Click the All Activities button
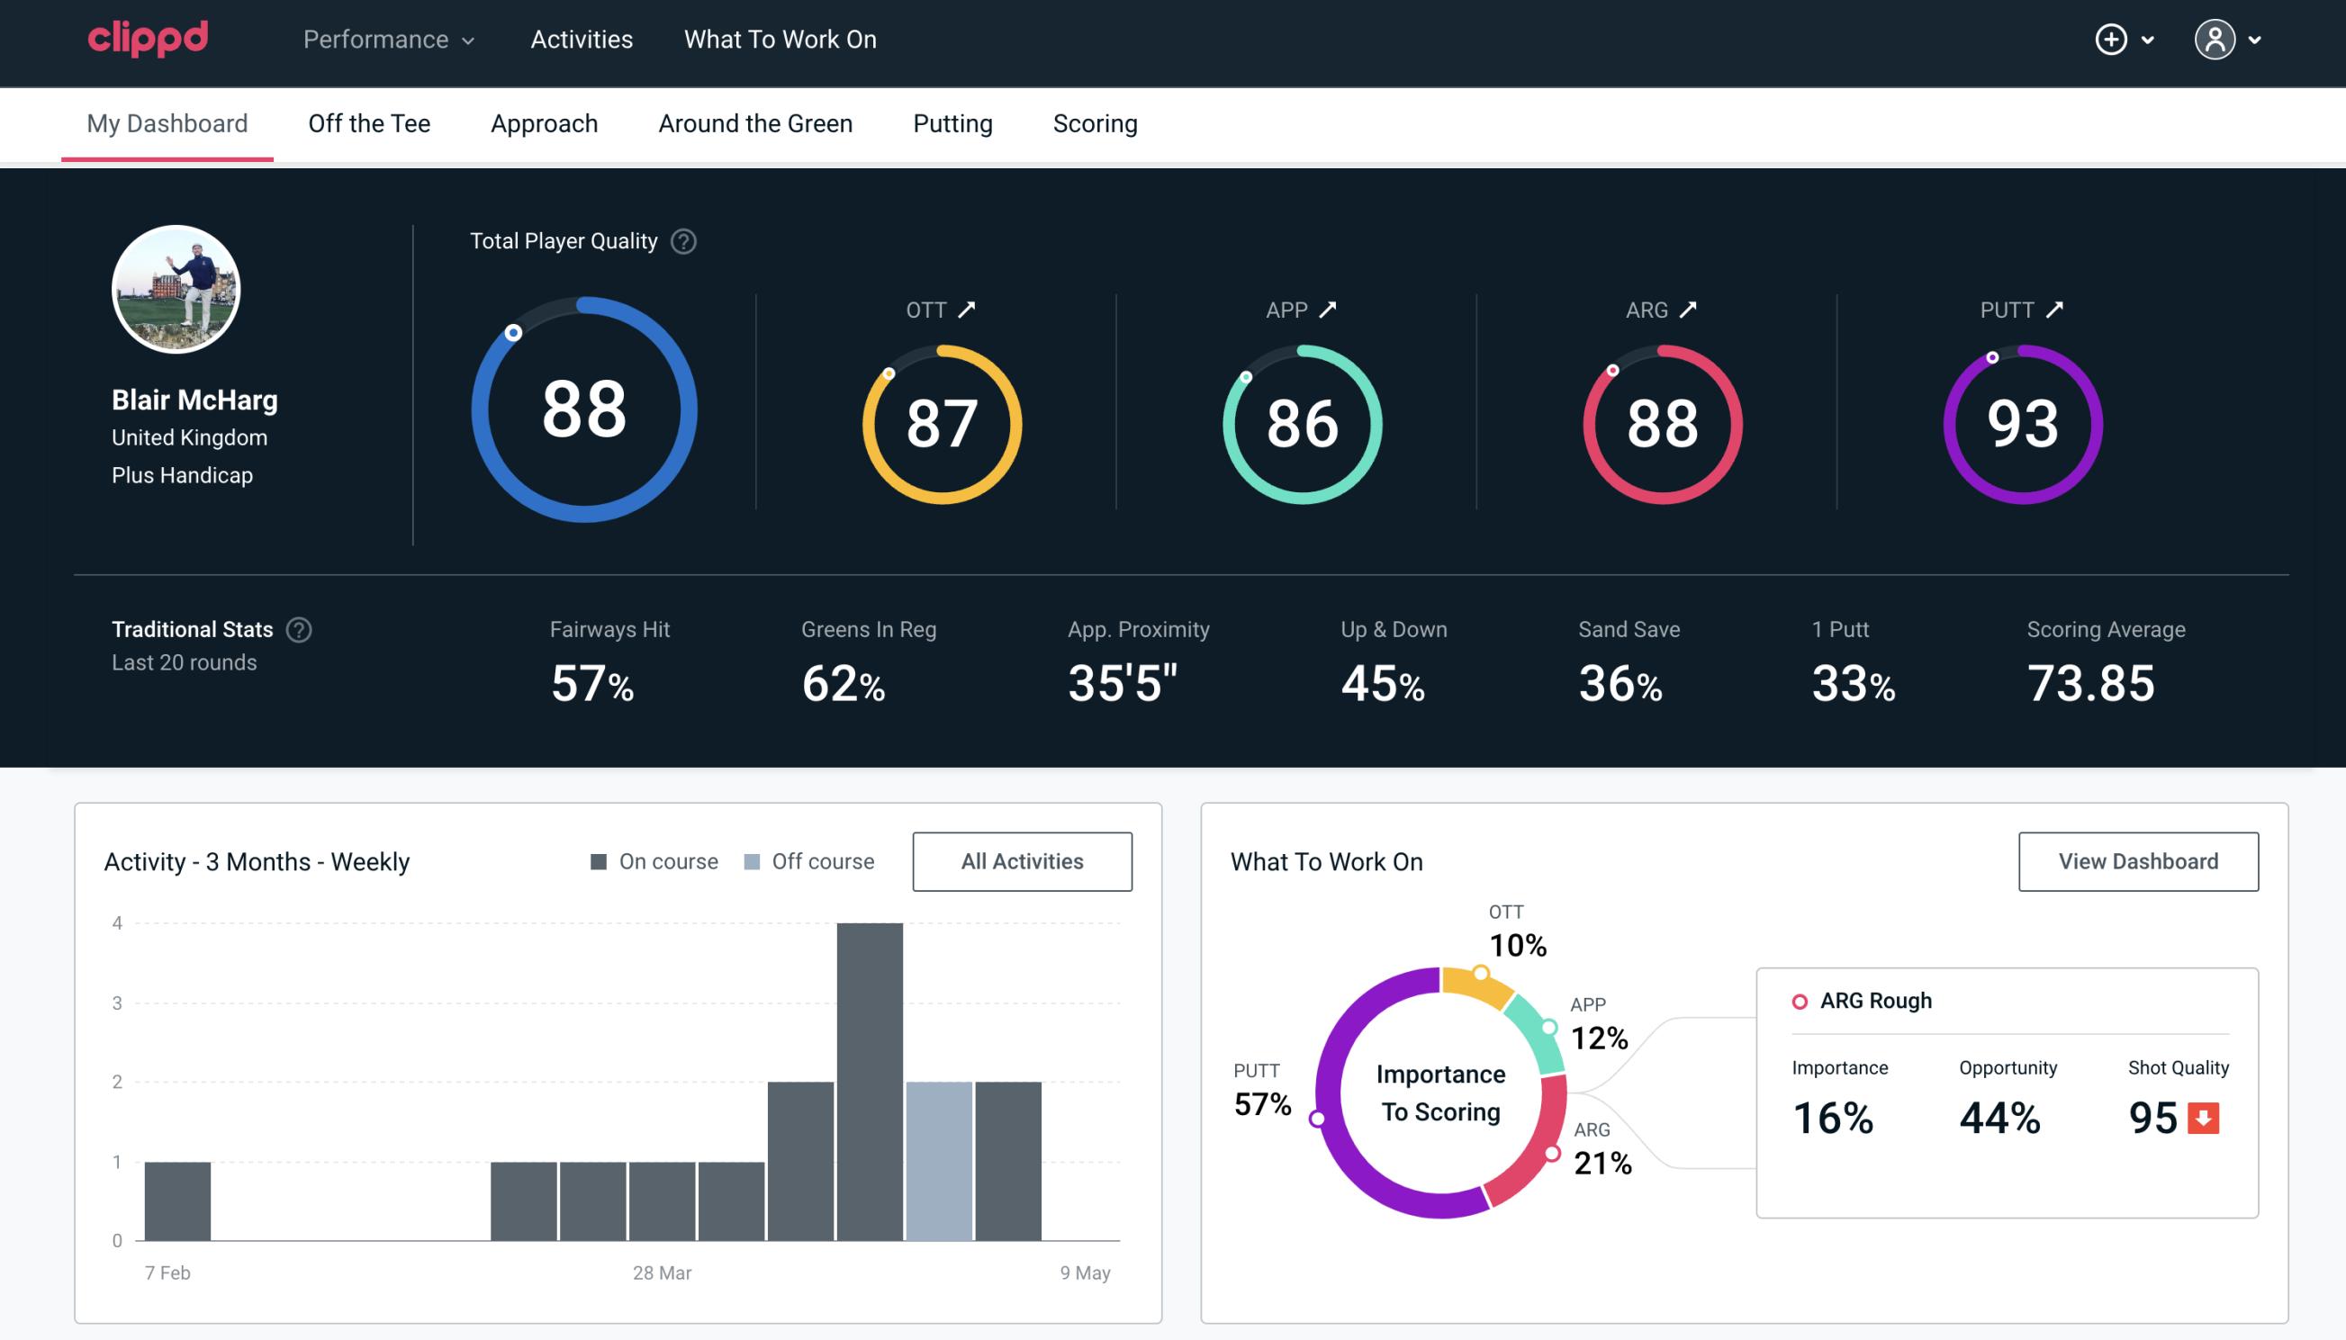This screenshot has width=2346, height=1340. point(1022,860)
